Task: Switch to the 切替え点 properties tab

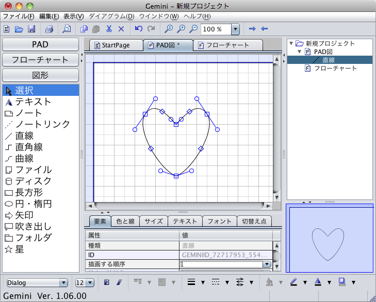Action: (254, 221)
